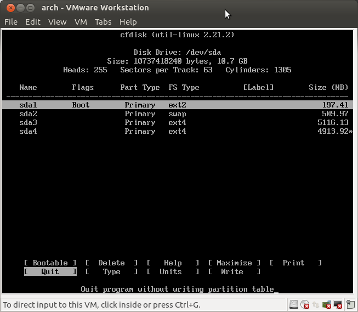Click the CD/DVD drive status icon

(305, 305)
